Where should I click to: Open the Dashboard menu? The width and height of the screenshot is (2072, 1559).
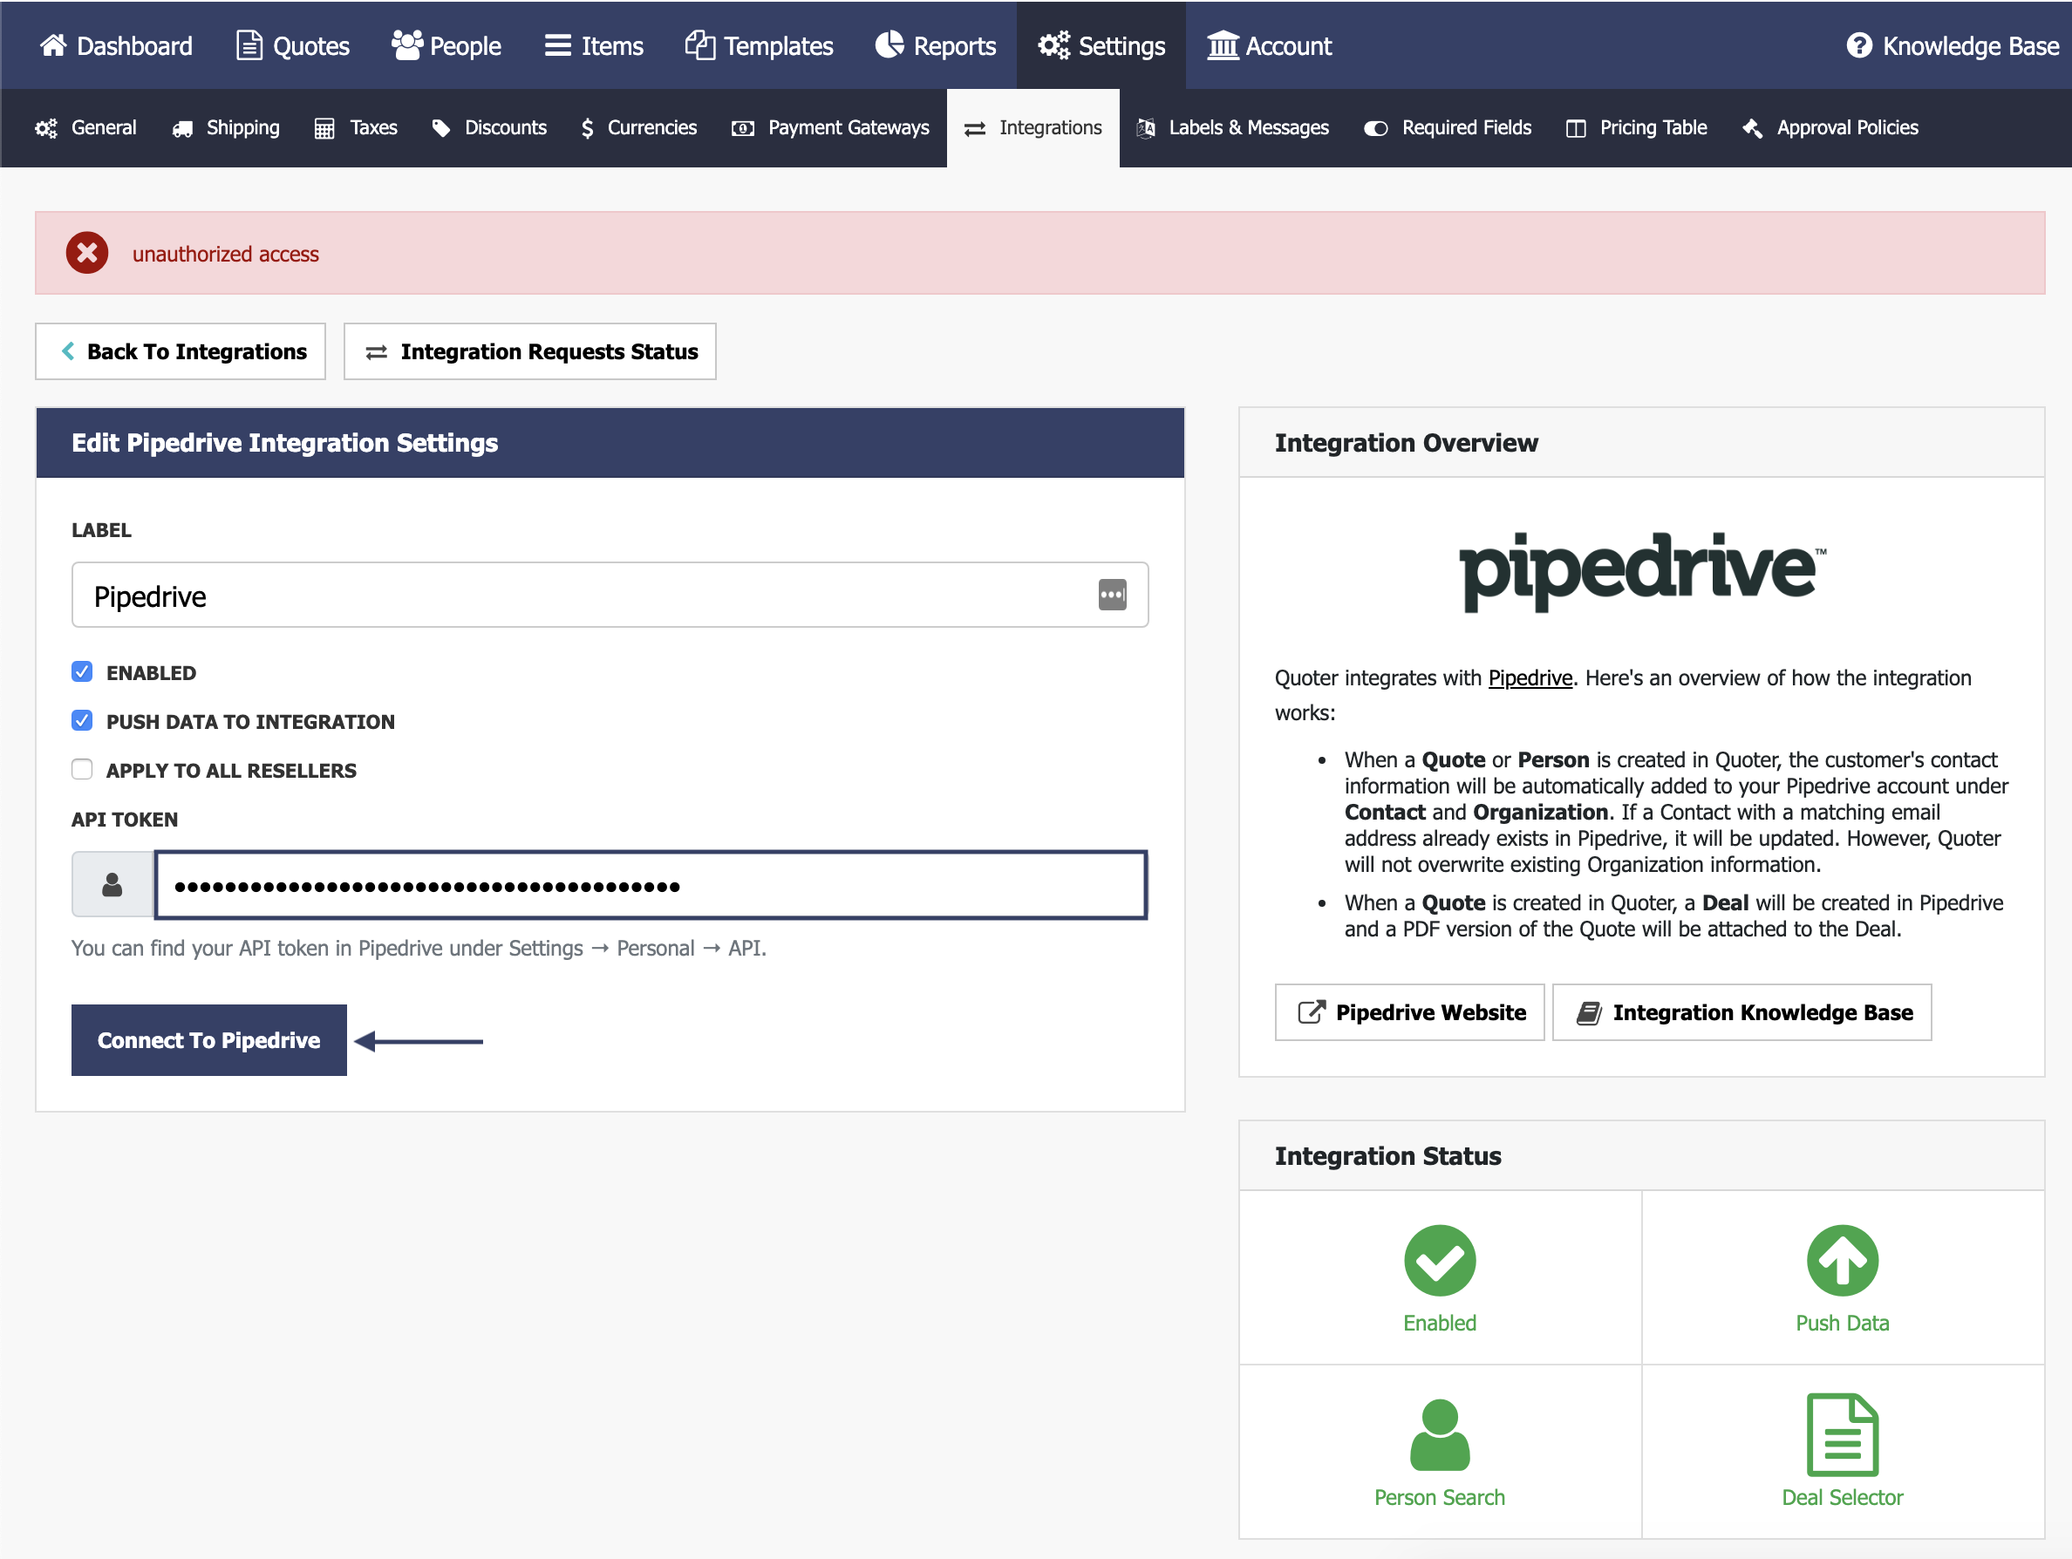[116, 45]
